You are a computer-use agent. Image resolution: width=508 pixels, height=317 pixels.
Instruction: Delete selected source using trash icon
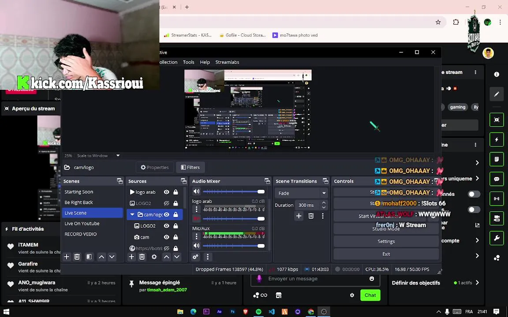[142, 257]
